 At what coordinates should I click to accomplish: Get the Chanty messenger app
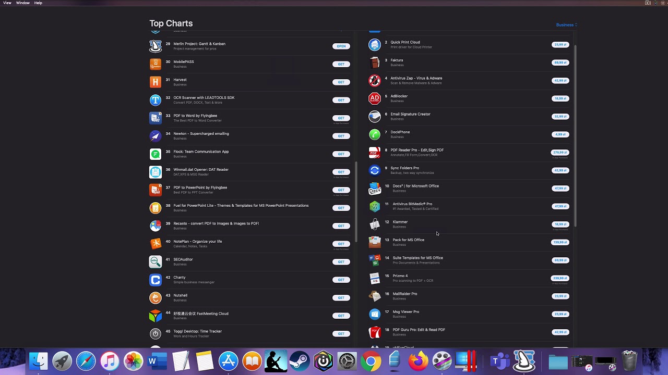[x=341, y=280]
